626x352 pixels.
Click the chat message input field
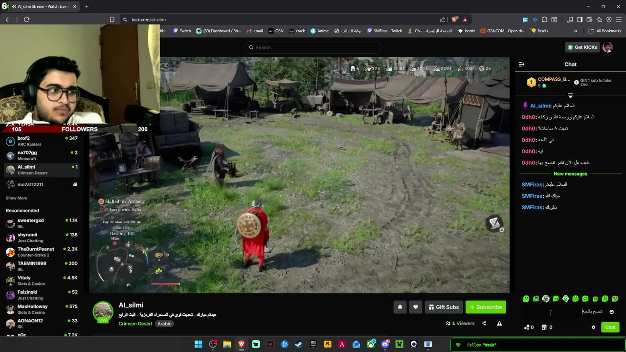(x=570, y=311)
